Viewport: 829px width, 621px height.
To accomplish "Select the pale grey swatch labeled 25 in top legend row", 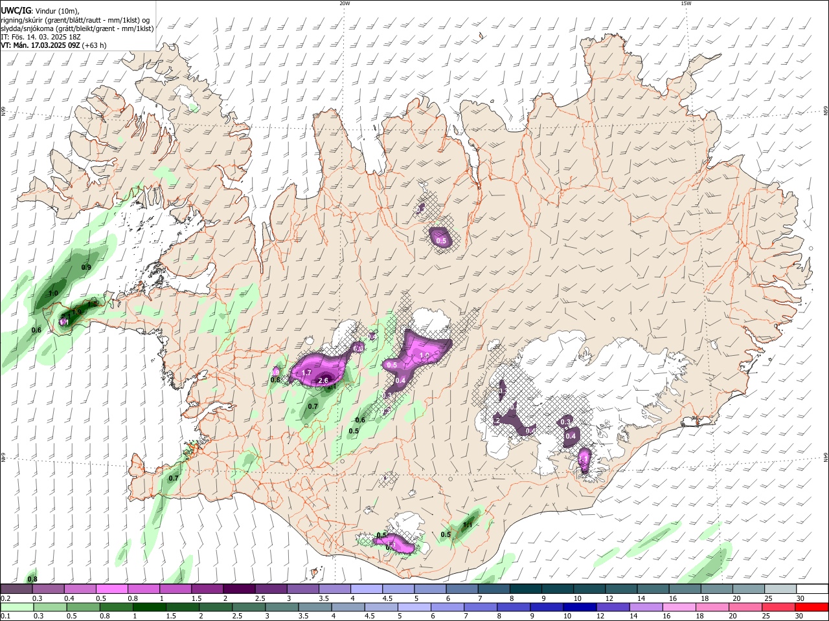I will point(781,589).
